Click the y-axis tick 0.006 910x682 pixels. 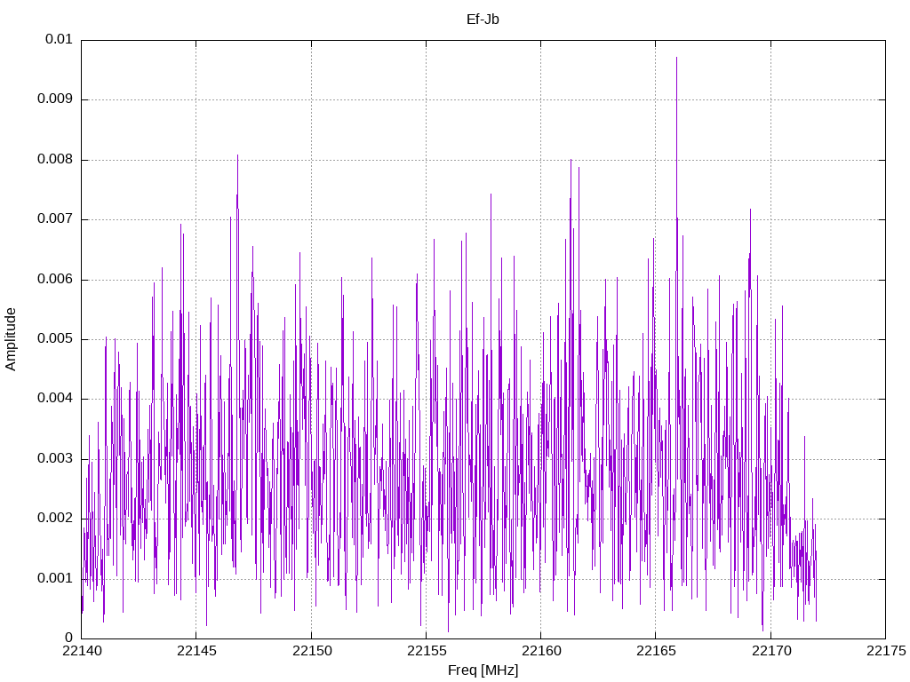[55, 280]
